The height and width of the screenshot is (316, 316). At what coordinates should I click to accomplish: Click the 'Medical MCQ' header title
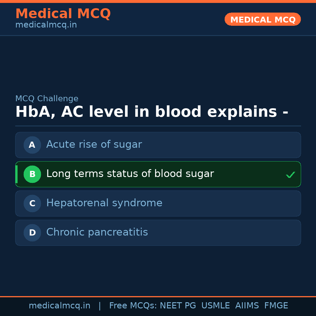(x=63, y=14)
